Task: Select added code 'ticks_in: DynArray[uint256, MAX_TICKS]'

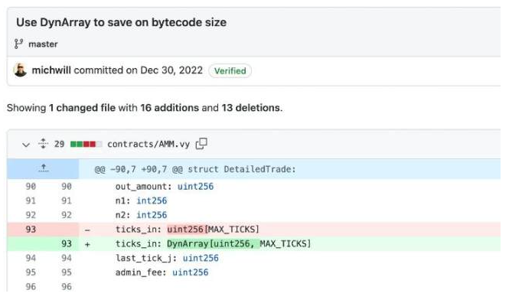Action: (x=214, y=243)
